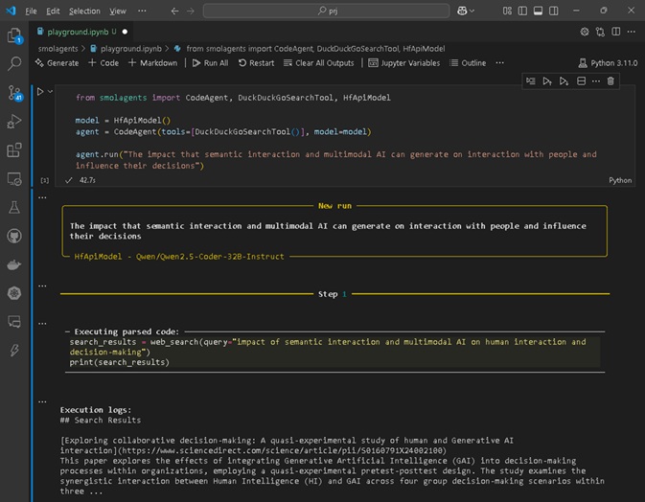Click the VS Code logo icon
The height and width of the screenshot is (502, 645).
tap(11, 11)
